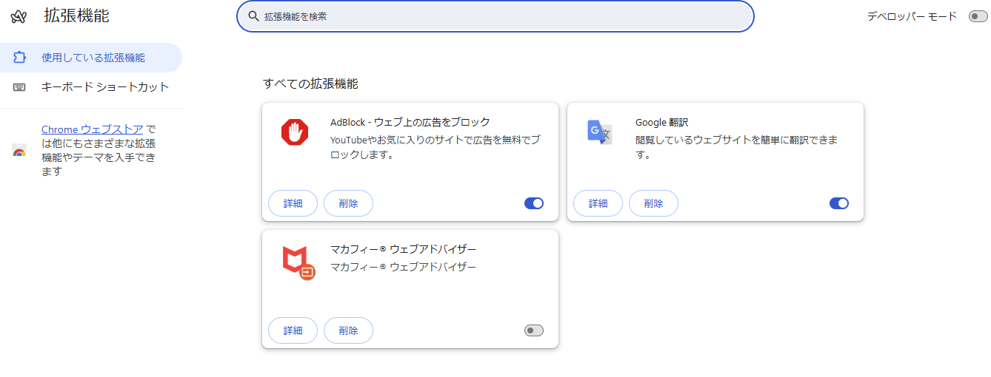Click the keyboard icon for キーボード ショートカット
991x377 pixels.
(19, 87)
